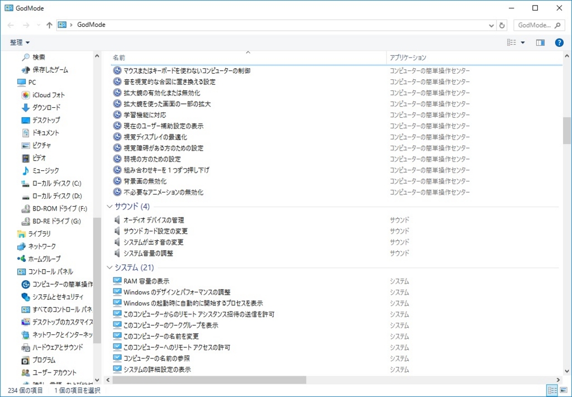Select the ミュージック folder icon

coord(26,171)
